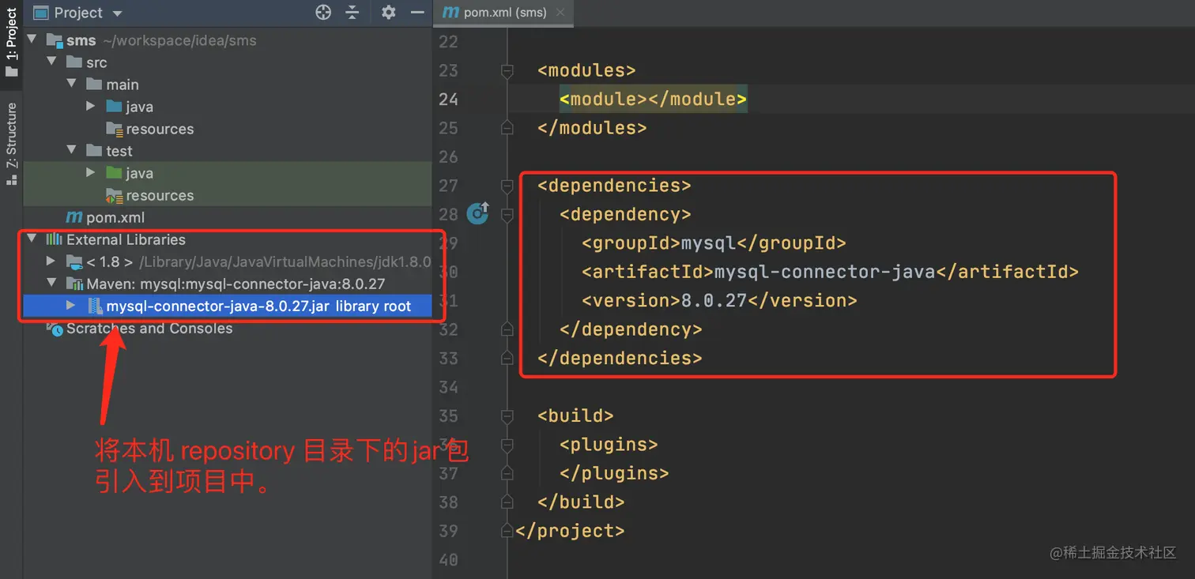The width and height of the screenshot is (1195, 579).
Task: Click green java test folder icon
Action: 114,173
